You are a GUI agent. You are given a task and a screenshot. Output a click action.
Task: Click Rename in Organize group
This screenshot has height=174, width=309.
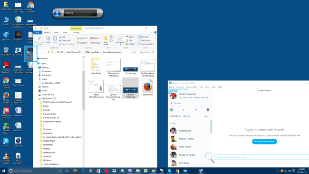tap(95, 43)
